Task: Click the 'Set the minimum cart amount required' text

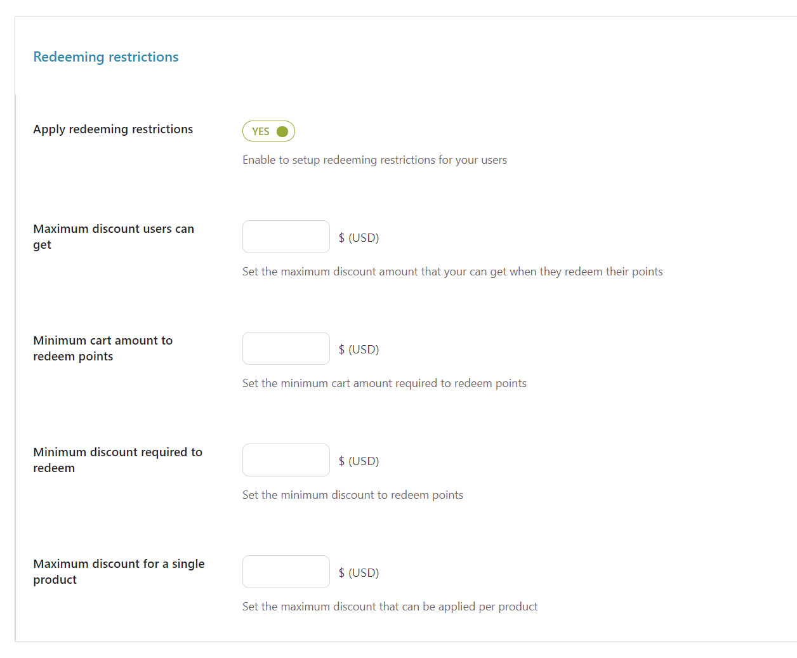Action: point(384,383)
